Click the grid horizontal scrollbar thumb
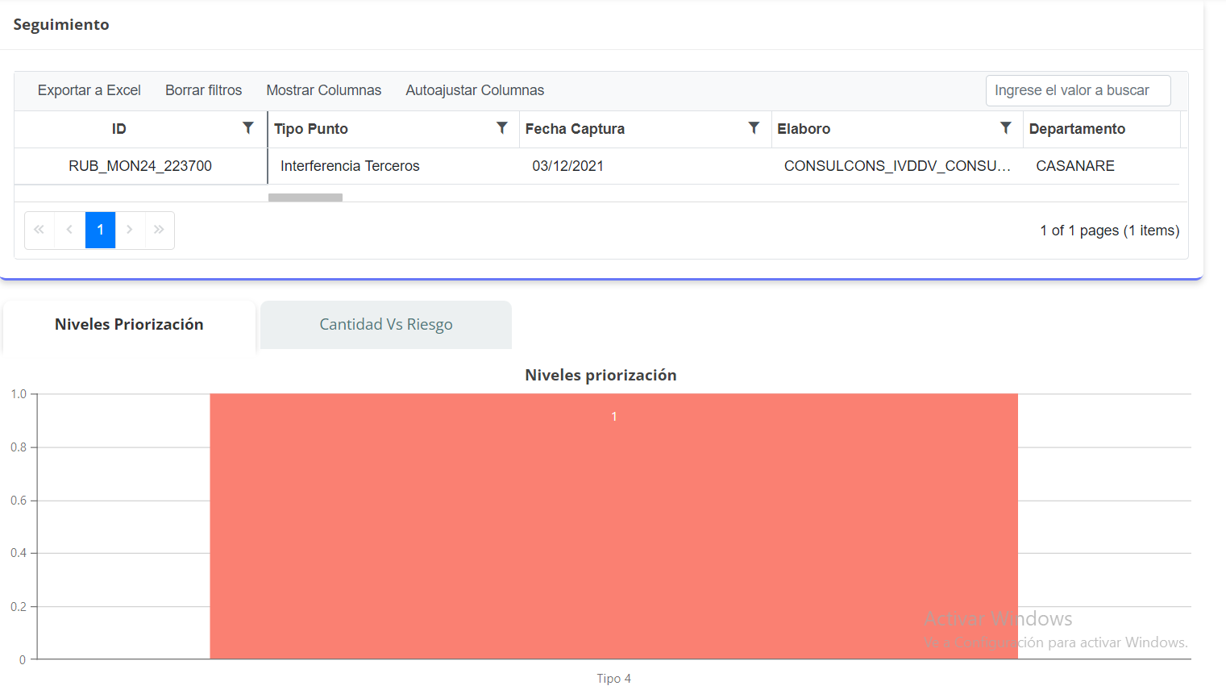The image size is (1226, 690). (x=305, y=197)
